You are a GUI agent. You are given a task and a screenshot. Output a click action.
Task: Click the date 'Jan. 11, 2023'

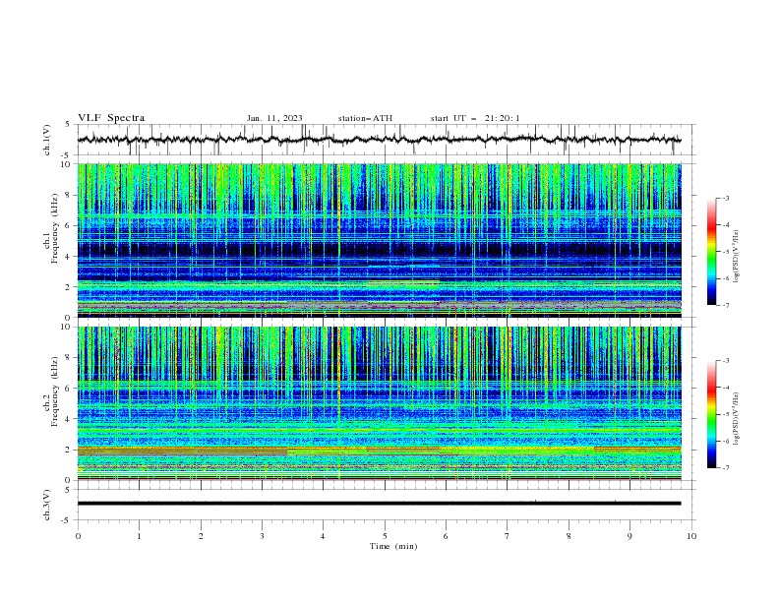(274, 118)
